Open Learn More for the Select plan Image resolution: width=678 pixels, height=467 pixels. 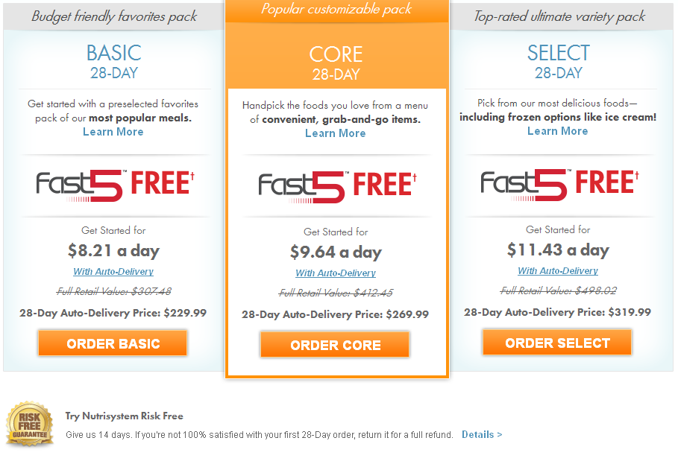pos(557,131)
